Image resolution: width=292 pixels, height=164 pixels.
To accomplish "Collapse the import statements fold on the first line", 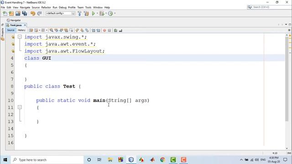I will click(x=20, y=37).
